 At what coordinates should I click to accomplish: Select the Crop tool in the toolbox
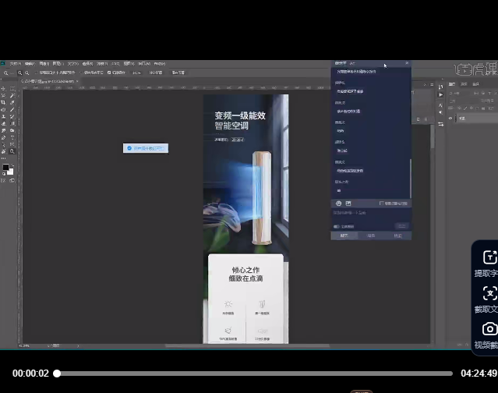point(4,102)
